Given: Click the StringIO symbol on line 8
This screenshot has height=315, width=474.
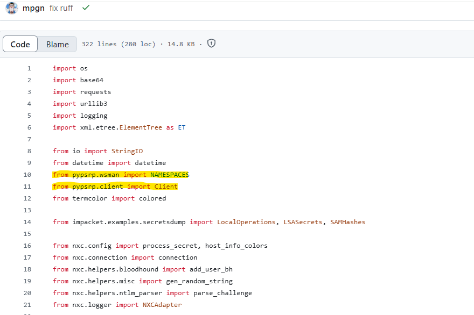Looking at the screenshot, I should pos(127,151).
